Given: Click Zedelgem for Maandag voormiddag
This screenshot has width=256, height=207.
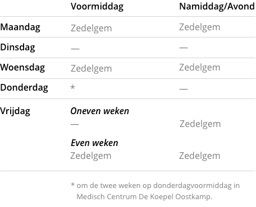Looking at the screenshot, I should point(91,29).
